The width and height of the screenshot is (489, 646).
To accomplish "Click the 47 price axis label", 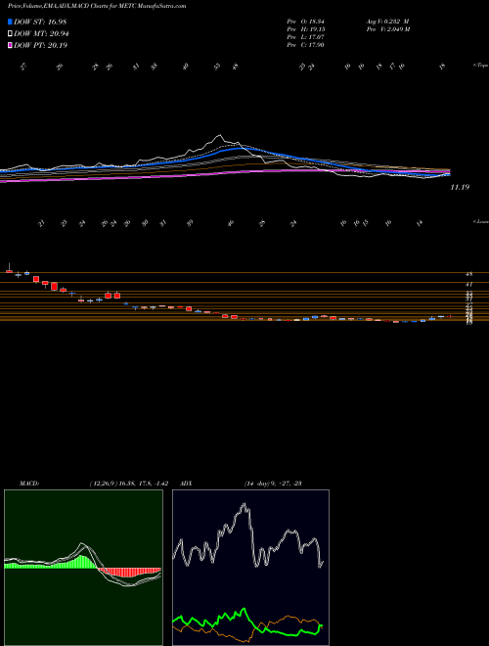I will click(468, 284).
